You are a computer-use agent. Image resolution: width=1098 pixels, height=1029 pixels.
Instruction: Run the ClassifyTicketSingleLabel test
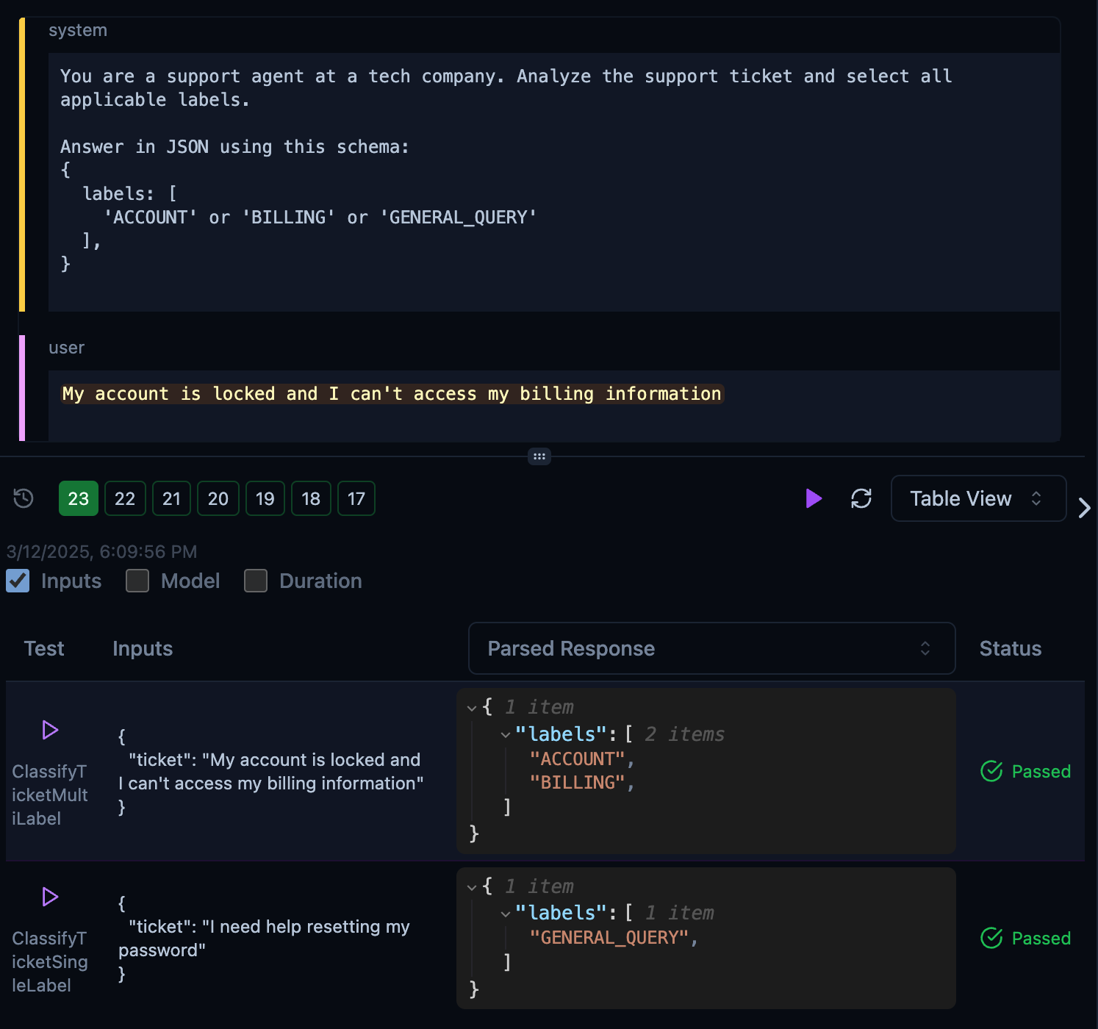50,897
